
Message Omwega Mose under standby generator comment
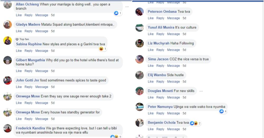pyautogui.click(x=42, y=119)
